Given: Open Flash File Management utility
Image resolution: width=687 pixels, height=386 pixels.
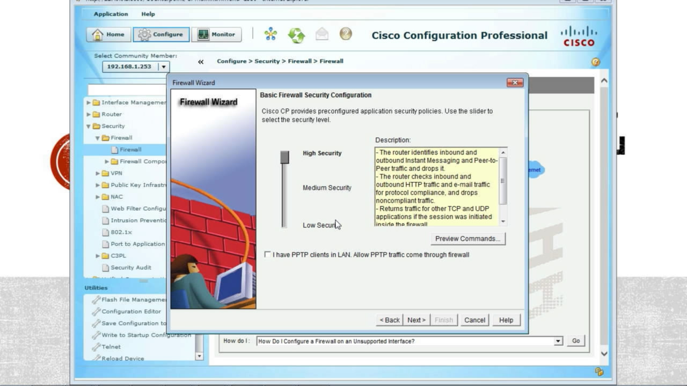Looking at the screenshot, I should click(129, 300).
